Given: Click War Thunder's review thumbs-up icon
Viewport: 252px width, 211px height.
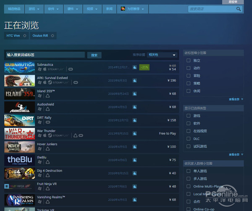Looking at the screenshot, I should click(135, 133).
